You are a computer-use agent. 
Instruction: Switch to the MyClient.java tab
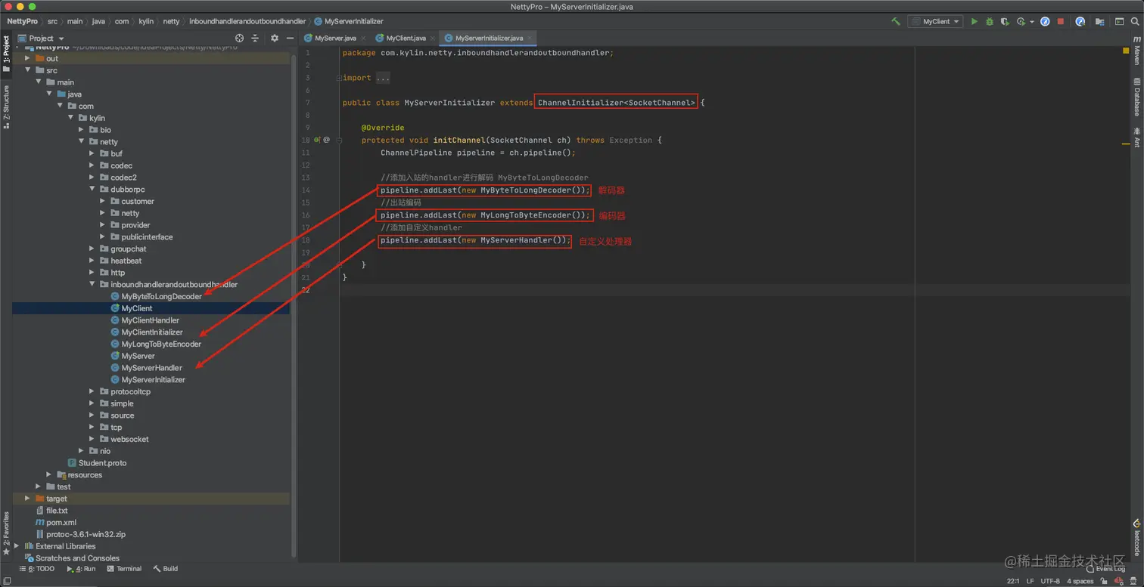(406, 38)
